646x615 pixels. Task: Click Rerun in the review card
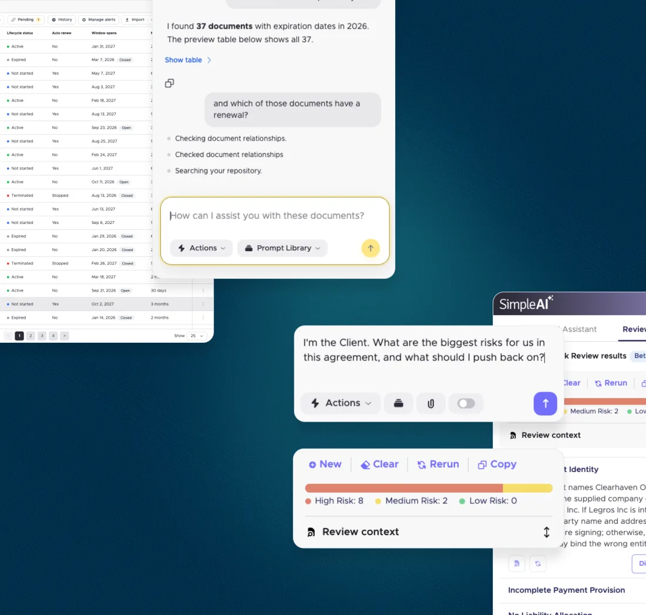click(438, 464)
